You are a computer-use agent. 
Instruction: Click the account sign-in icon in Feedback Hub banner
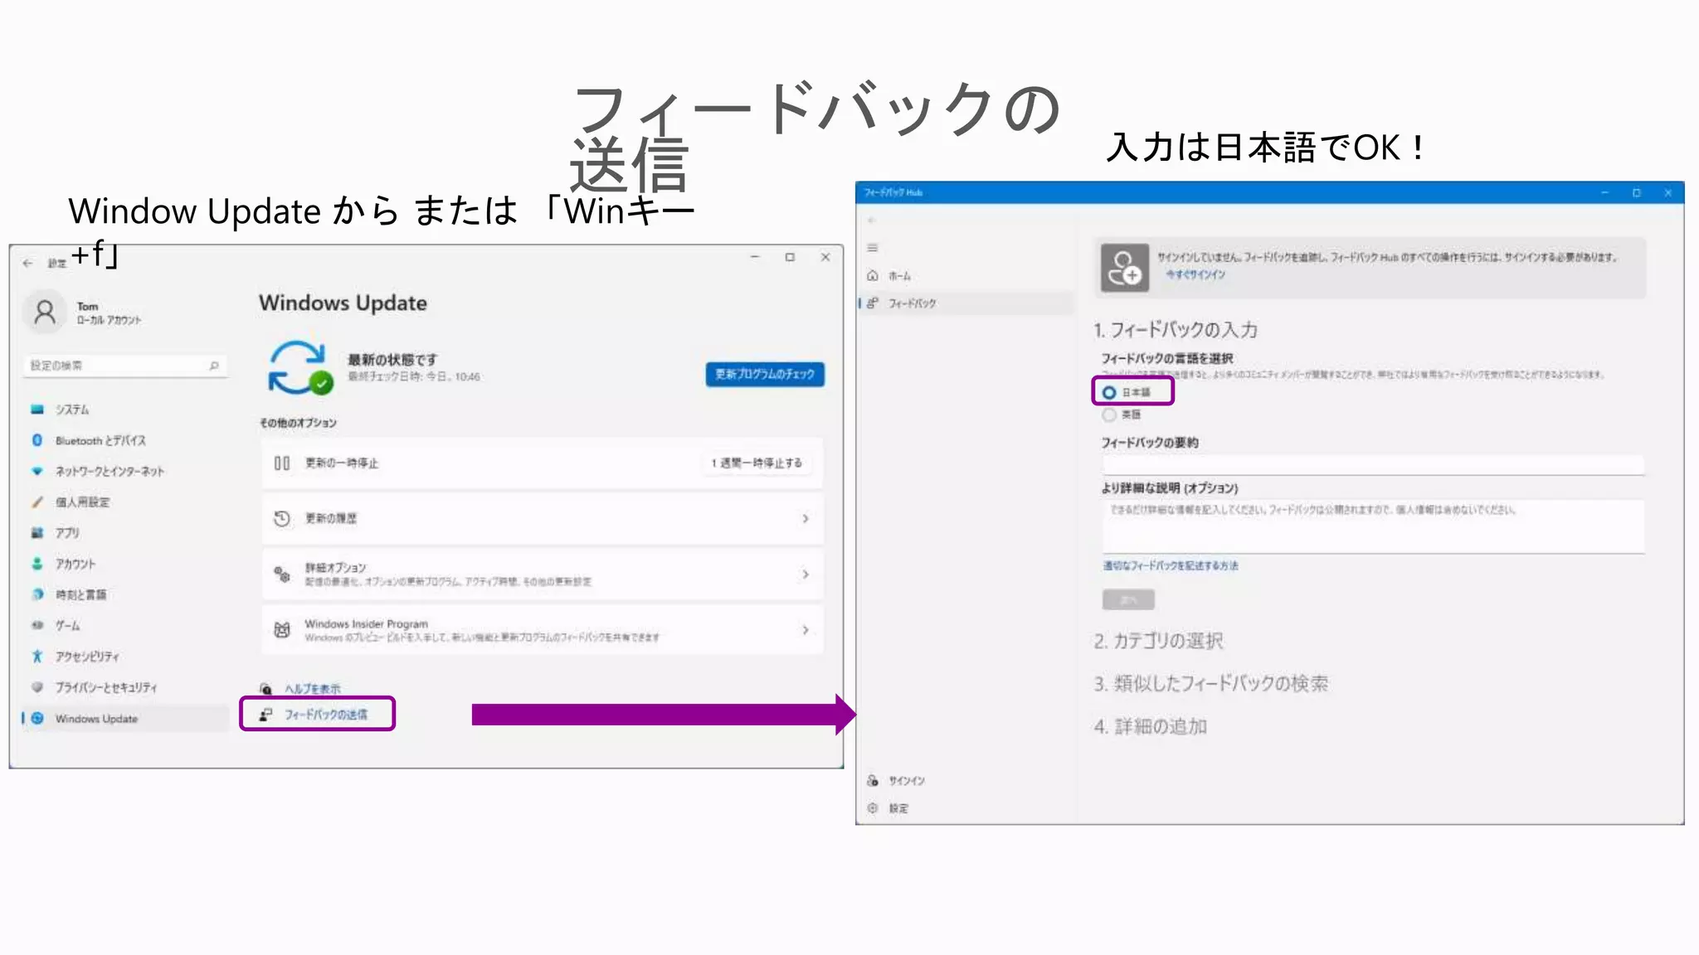(x=1125, y=268)
